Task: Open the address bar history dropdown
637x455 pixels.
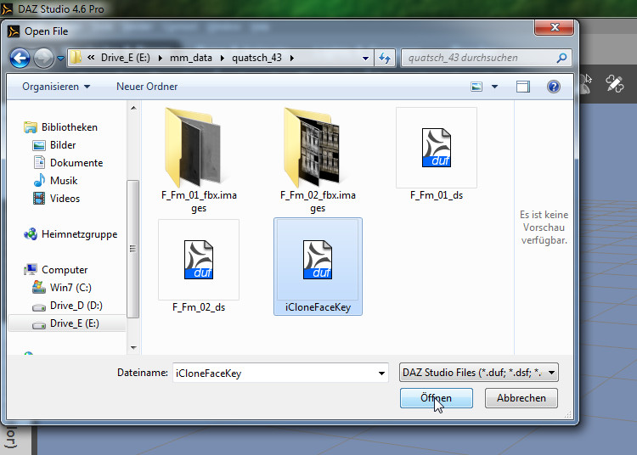Action: (365, 58)
